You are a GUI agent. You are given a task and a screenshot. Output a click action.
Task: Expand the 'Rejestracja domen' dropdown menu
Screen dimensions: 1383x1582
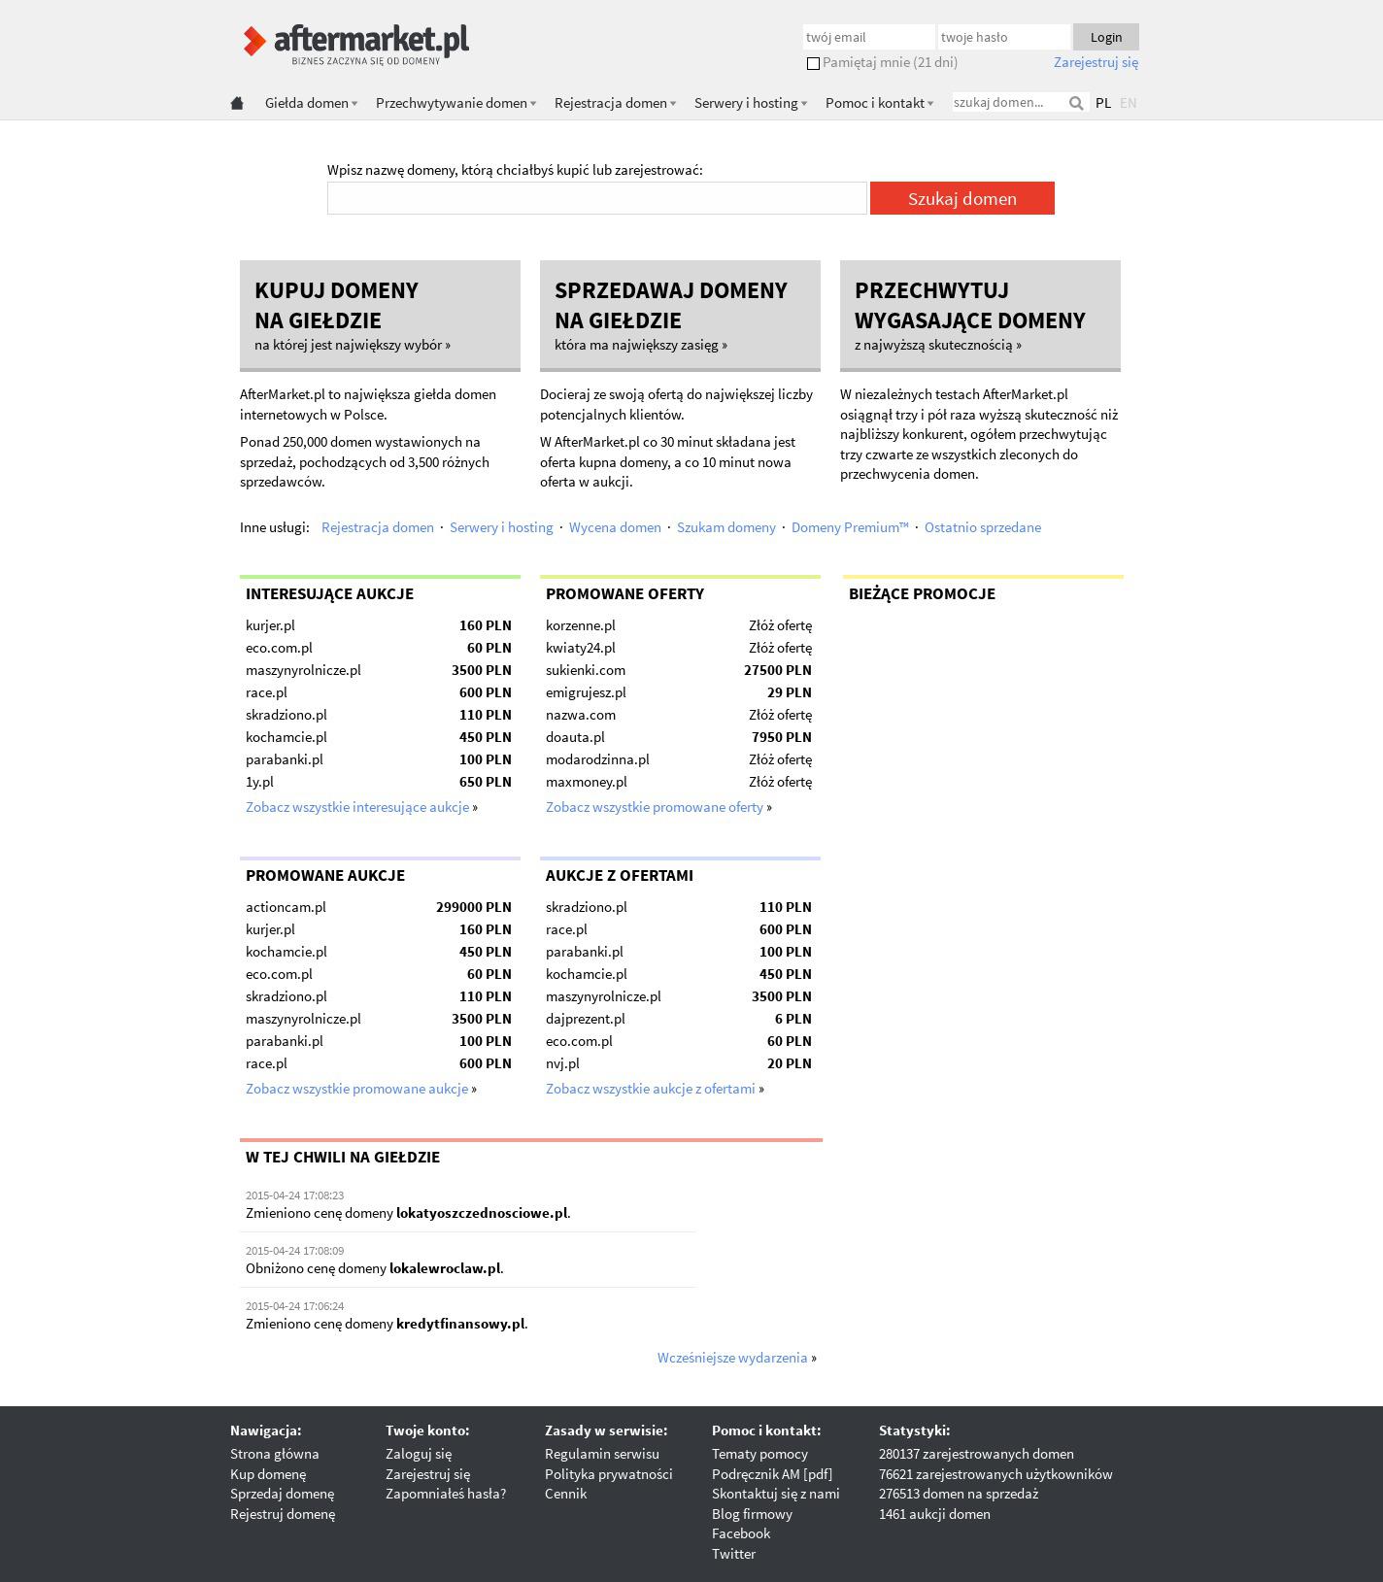(615, 103)
